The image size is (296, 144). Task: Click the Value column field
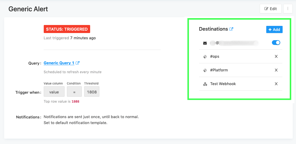(x=54, y=92)
